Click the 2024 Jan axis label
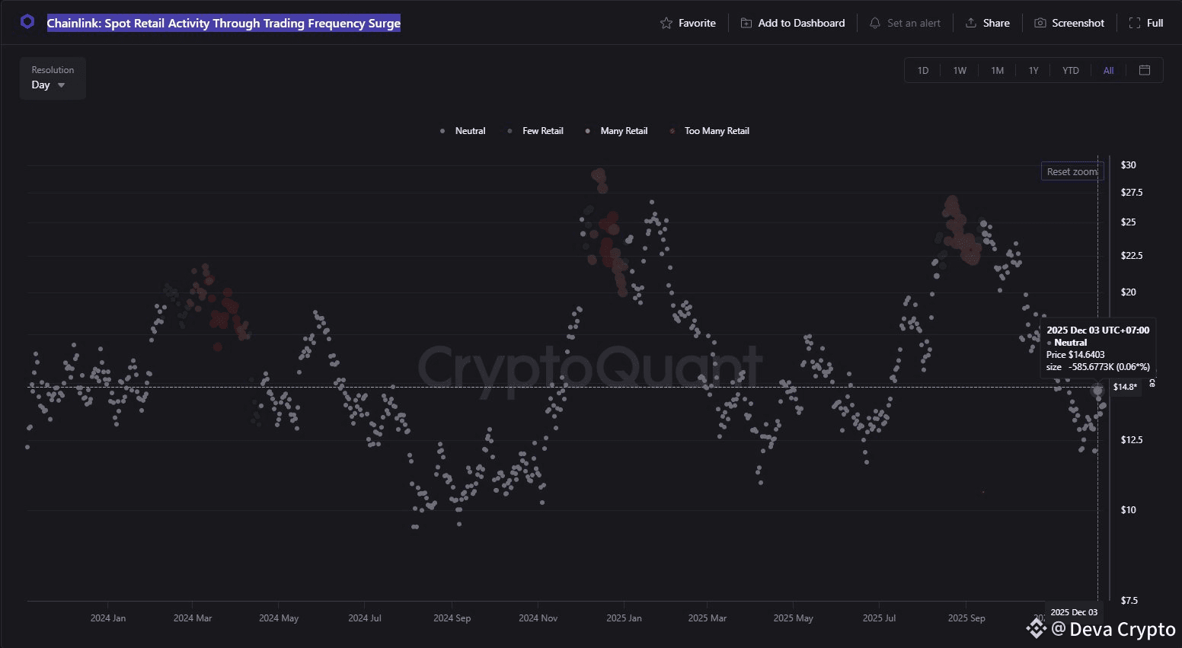Screen dimensions: 1182x648 108,618
